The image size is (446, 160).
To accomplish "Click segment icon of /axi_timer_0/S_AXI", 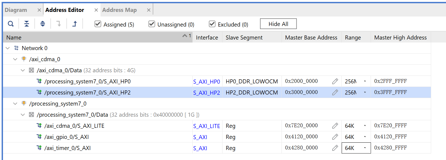I will coord(39,148).
